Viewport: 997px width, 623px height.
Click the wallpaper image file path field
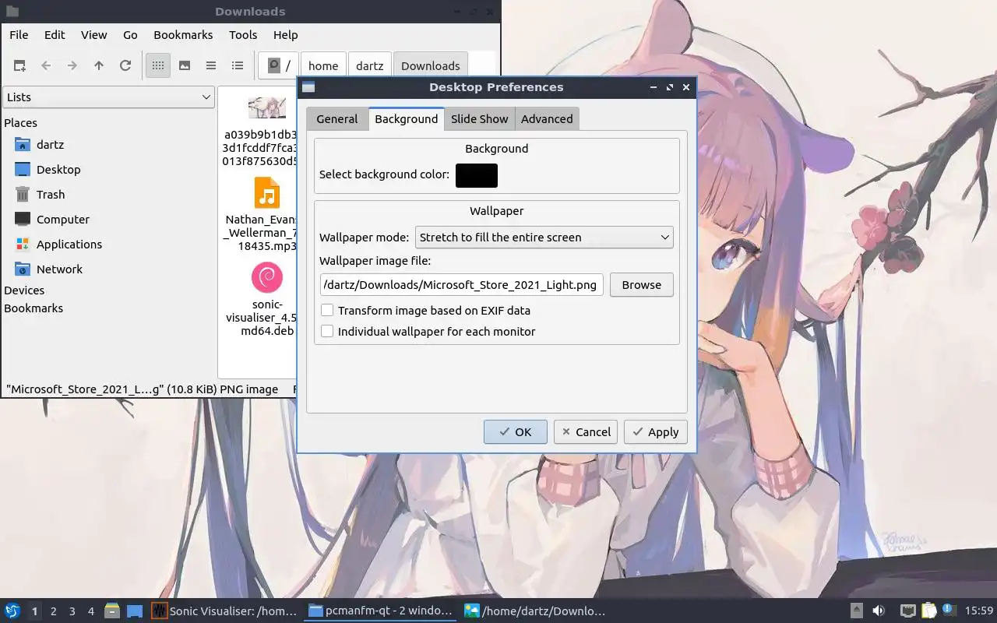click(x=461, y=285)
